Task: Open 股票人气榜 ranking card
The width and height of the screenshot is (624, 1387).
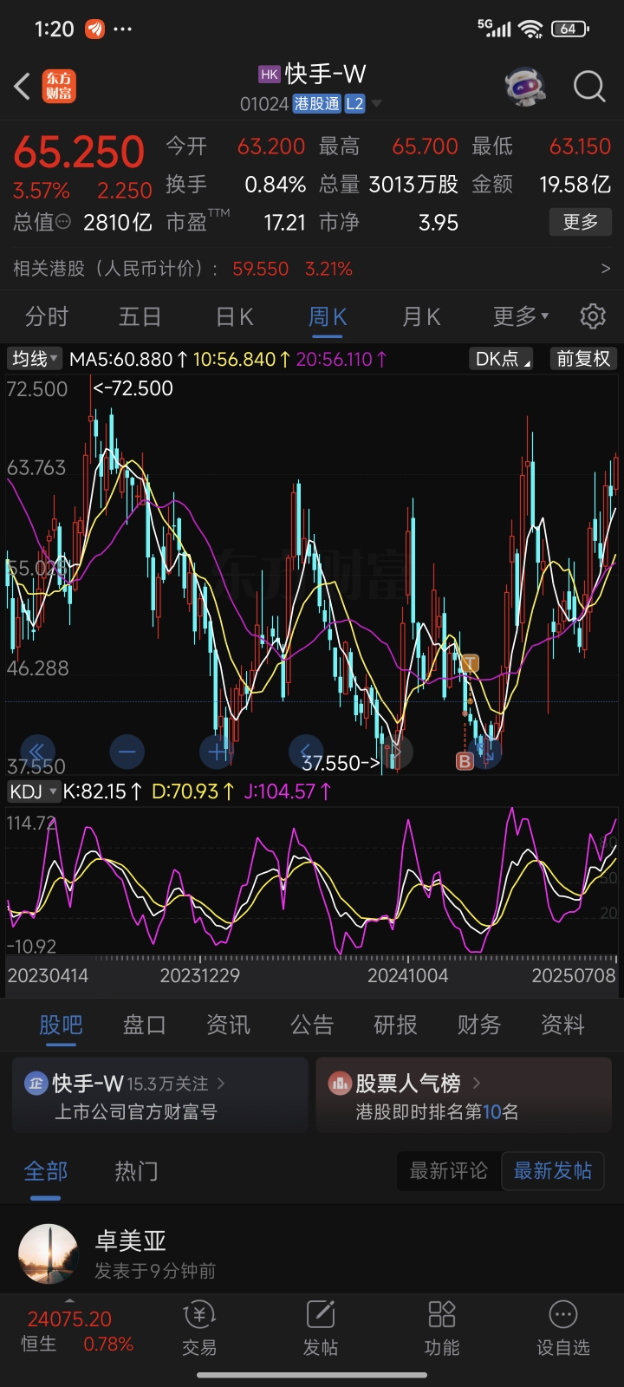Action: (465, 1095)
